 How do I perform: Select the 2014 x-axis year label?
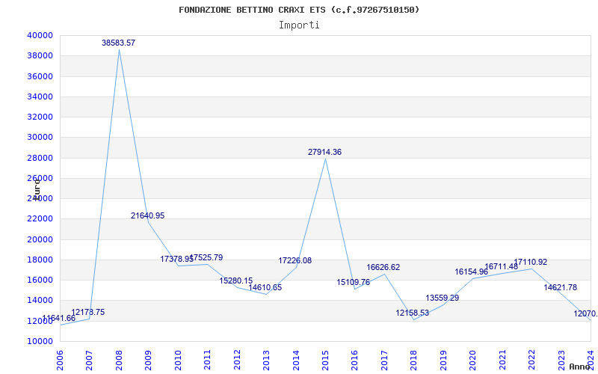click(x=296, y=360)
